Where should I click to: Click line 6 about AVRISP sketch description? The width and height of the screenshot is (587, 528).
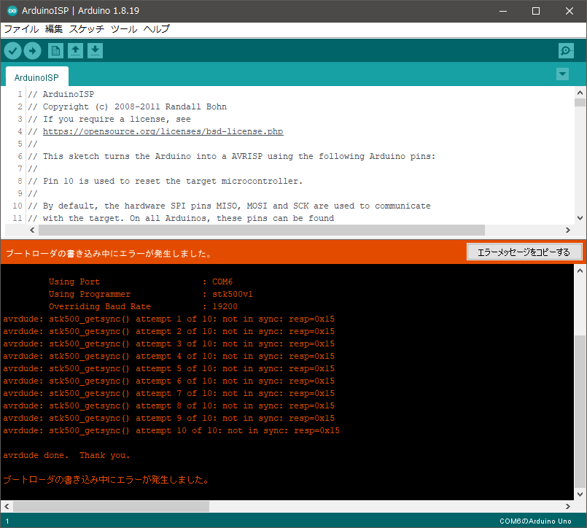click(x=232, y=156)
